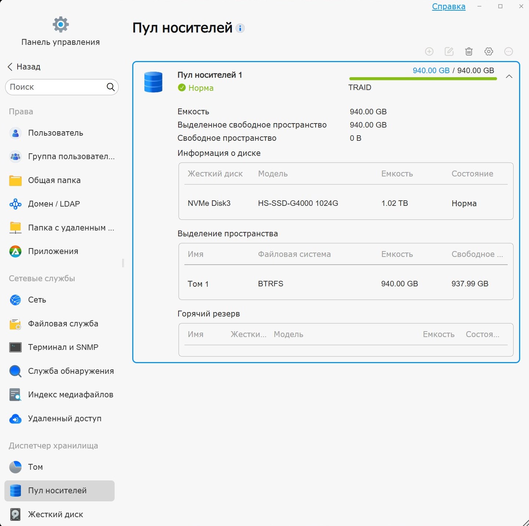Collapse the Пул носителей 1 panel chevron
This screenshot has width=529, height=526.
click(509, 76)
